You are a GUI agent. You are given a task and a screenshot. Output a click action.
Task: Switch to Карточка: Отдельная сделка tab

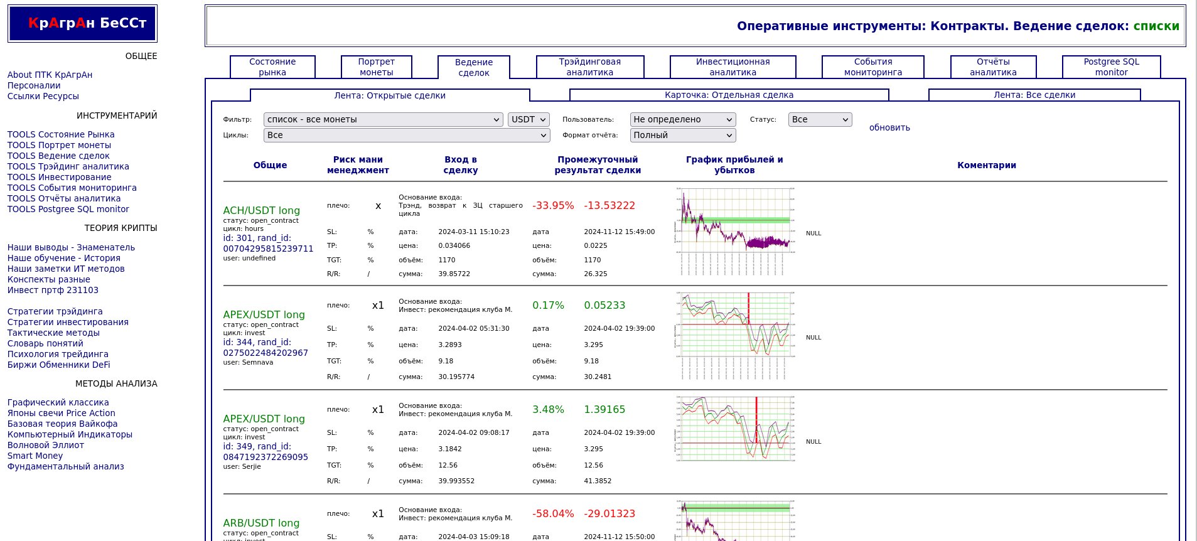[729, 95]
